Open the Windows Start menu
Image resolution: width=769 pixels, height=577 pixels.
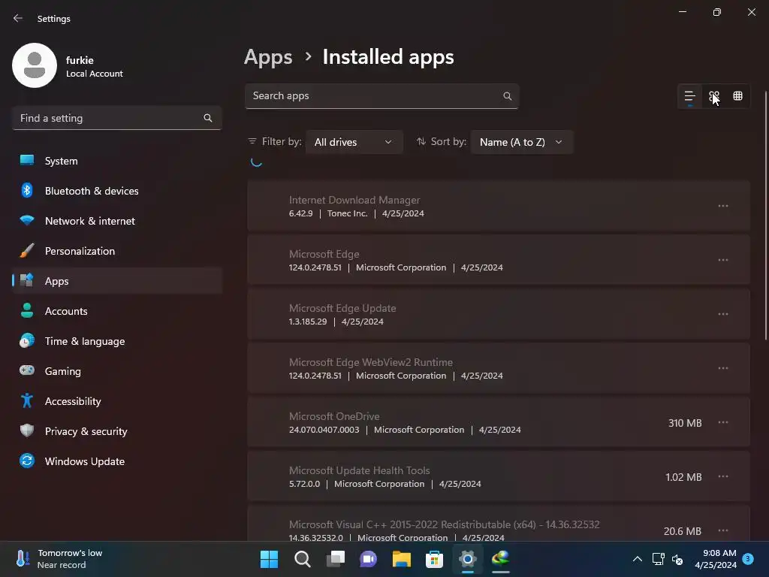coord(269,559)
